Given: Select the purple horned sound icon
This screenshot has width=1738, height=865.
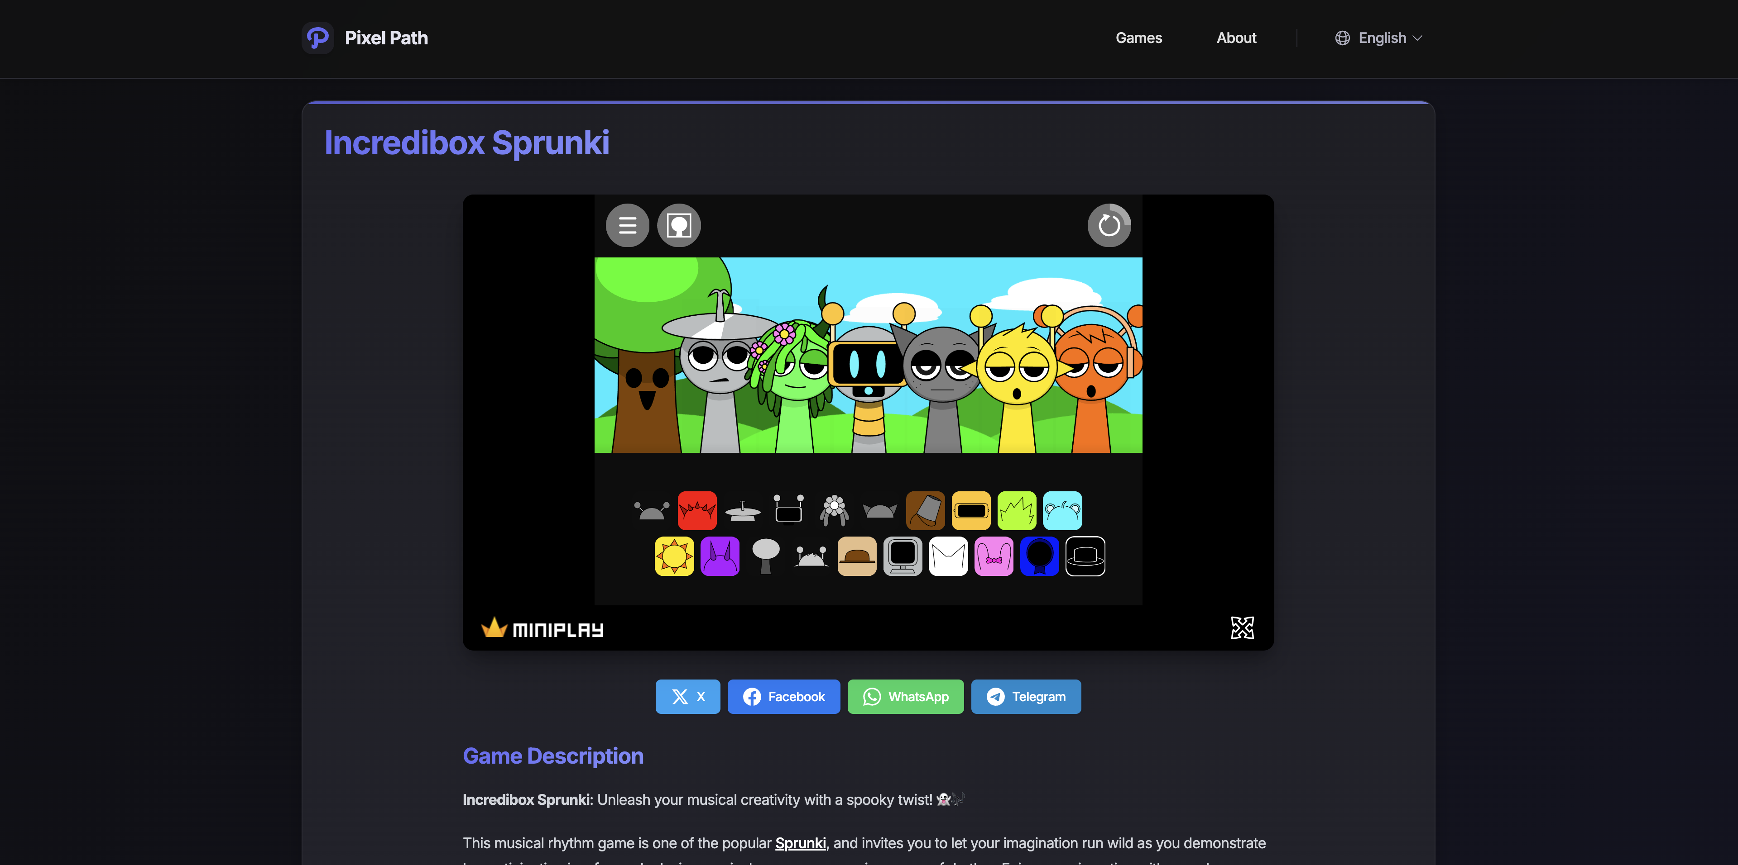Looking at the screenshot, I should coord(720,556).
